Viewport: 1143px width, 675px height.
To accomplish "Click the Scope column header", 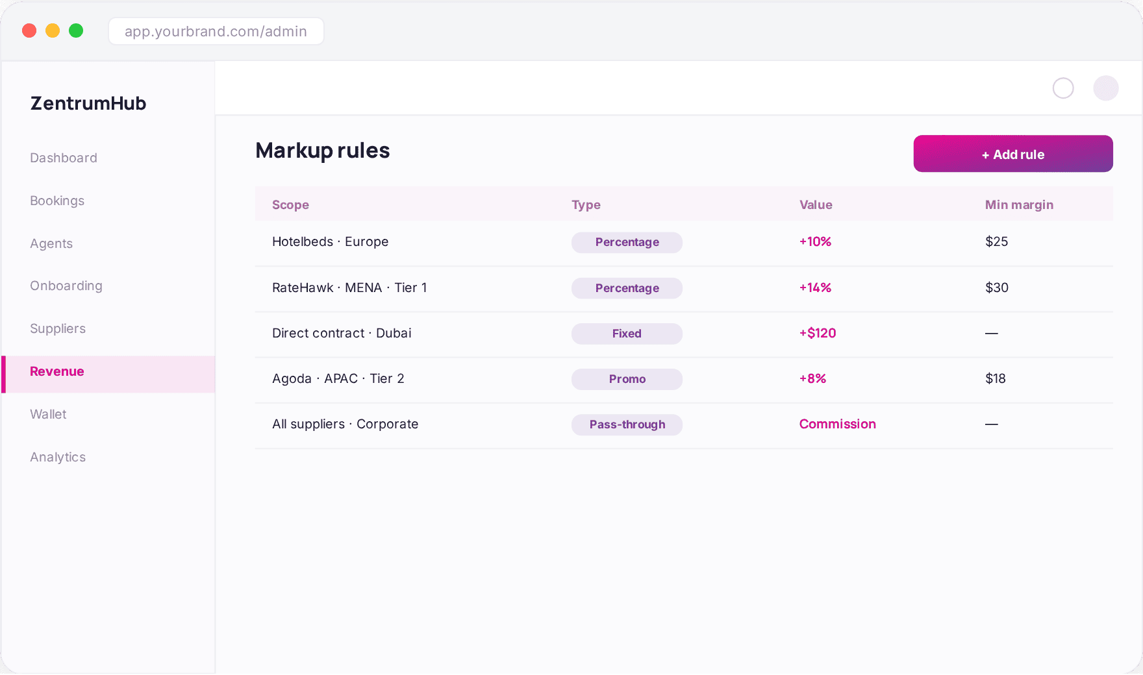I will [x=290, y=205].
